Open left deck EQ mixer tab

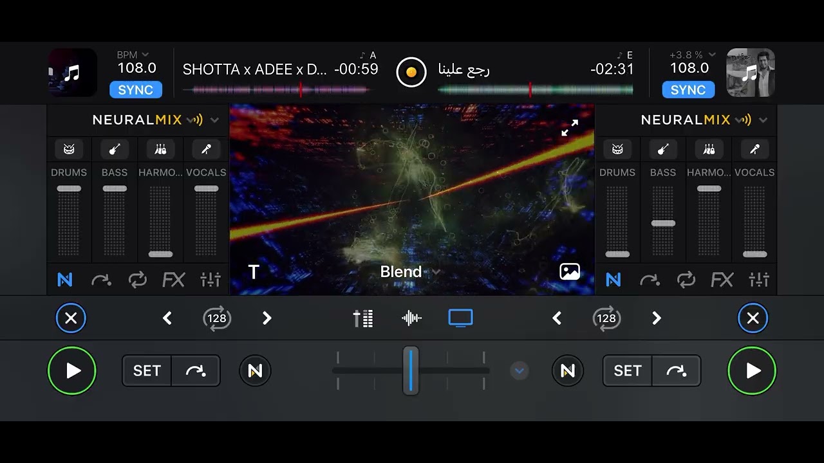pyautogui.click(x=211, y=280)
